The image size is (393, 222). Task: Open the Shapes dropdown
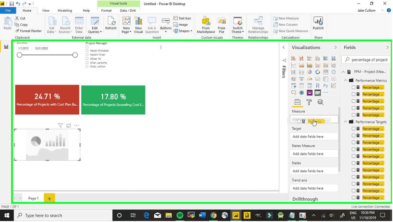pos(183,31)
